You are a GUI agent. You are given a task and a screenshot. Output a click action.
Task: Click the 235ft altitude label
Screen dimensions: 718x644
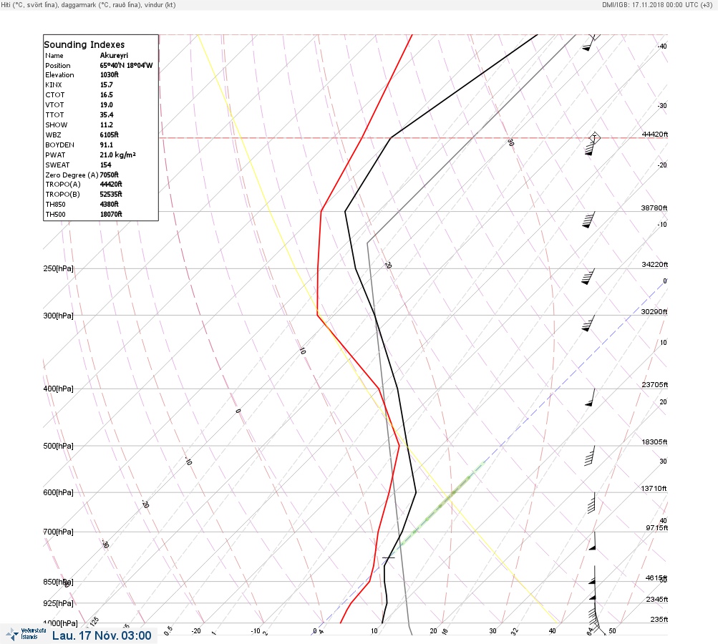[659, 619]
